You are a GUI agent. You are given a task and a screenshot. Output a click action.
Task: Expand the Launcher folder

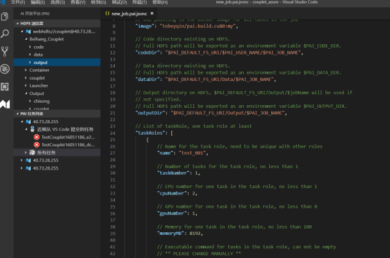pos(26,85)
